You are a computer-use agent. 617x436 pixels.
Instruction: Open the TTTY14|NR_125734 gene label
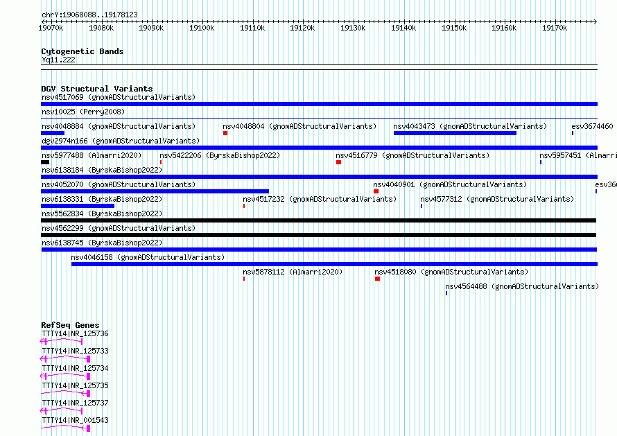[75, 368]
